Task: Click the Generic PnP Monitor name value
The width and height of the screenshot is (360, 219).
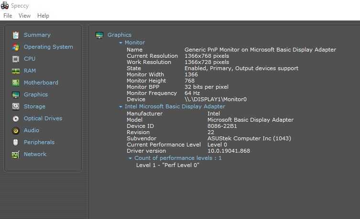Action: click(x=261, y=50)
